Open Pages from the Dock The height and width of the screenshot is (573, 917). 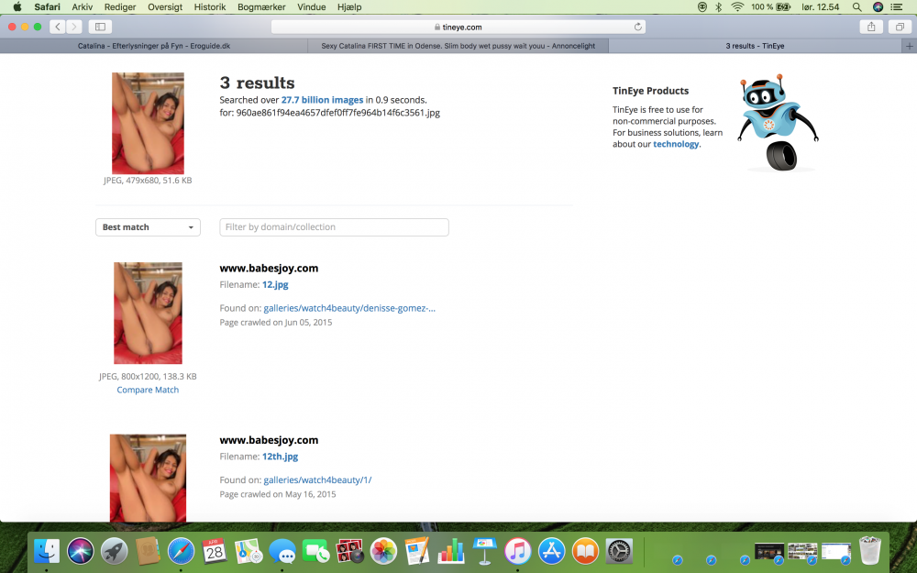tap(417, 551)
